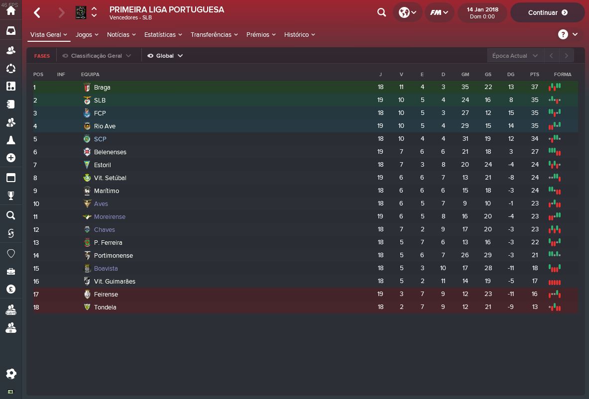This screenshot has height=399, width=589.
Task: Open the trophy competitions icon in sidebar
Action: coord(10,196)
